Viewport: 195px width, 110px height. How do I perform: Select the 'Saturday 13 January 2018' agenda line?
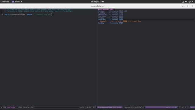(110, 20)
